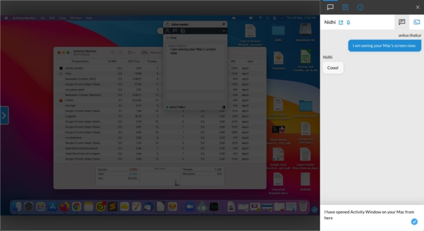The width and height of the screenshot is (424, 231).
Task: Click the remote chat reply input field
Action: 195,96
